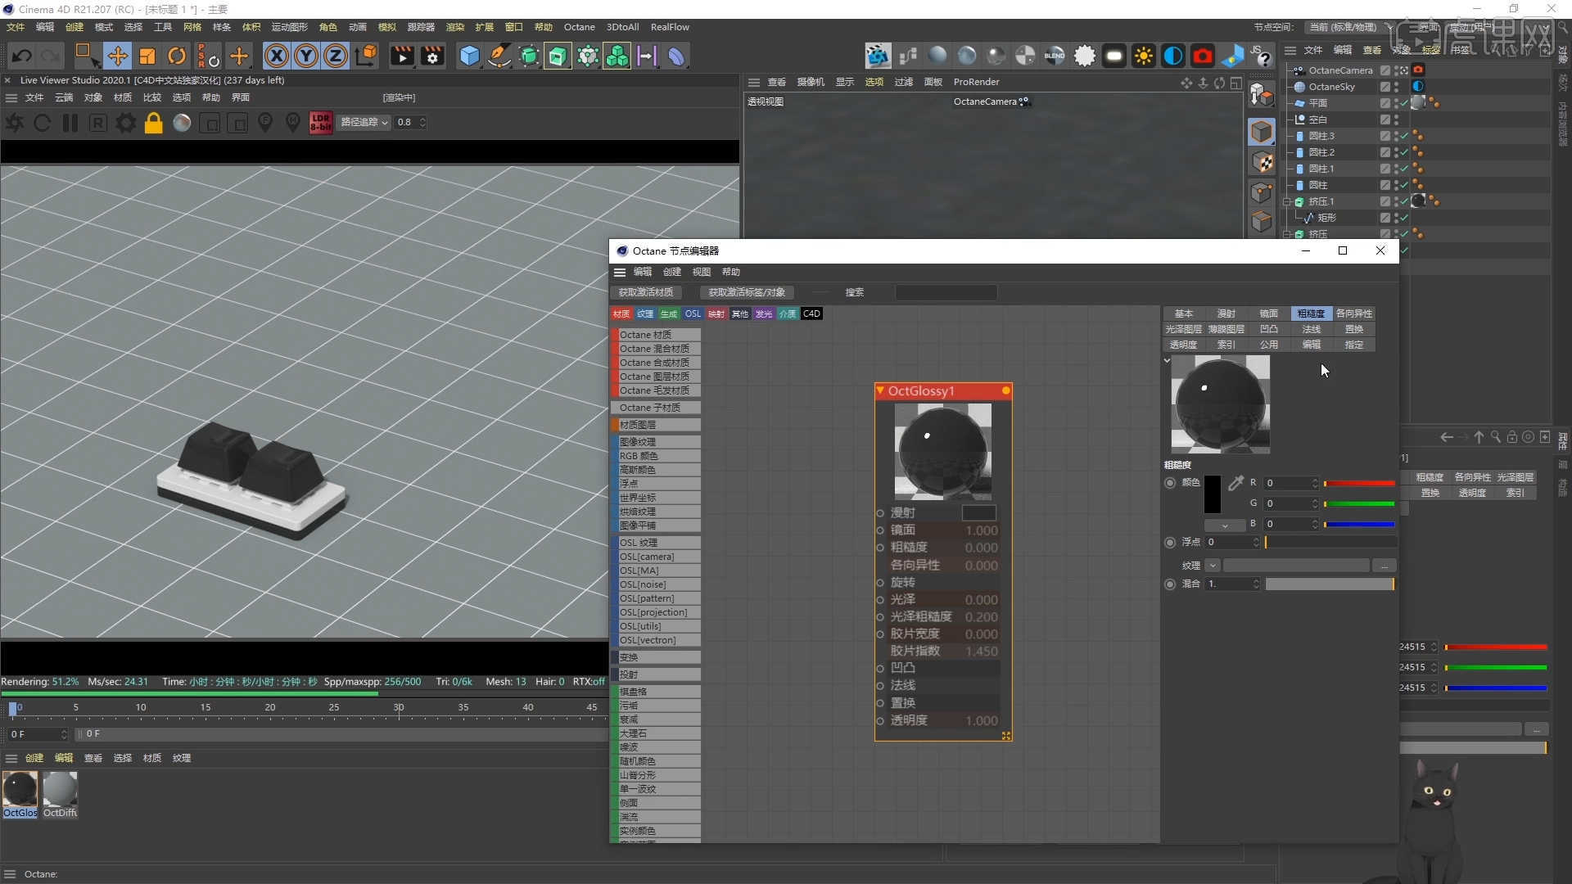The image size is (1572, 884).
Task: Open the node editor hamburger menu
Action: (620, 272)
